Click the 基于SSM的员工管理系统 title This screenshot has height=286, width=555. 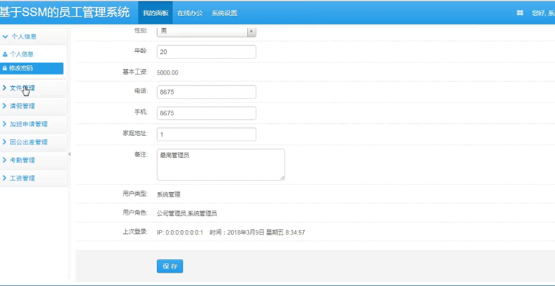coord(64,12)
